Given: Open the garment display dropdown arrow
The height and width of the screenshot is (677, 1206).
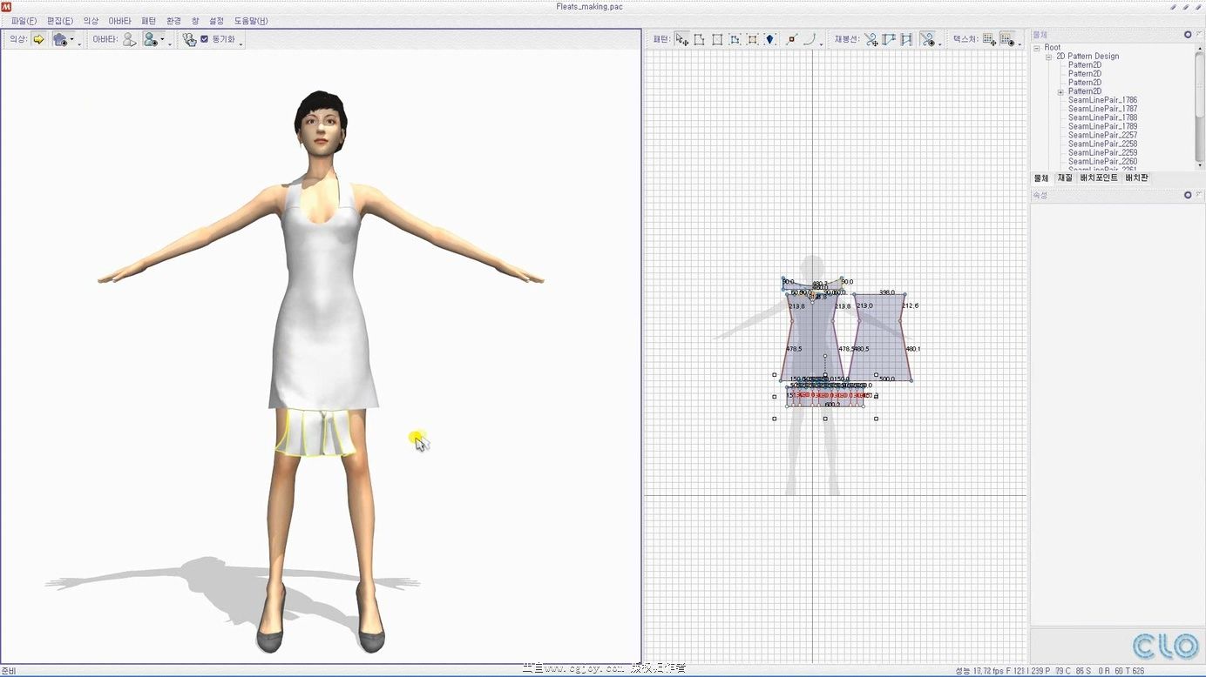Looking at the screenshot, I should coord(72,41).
